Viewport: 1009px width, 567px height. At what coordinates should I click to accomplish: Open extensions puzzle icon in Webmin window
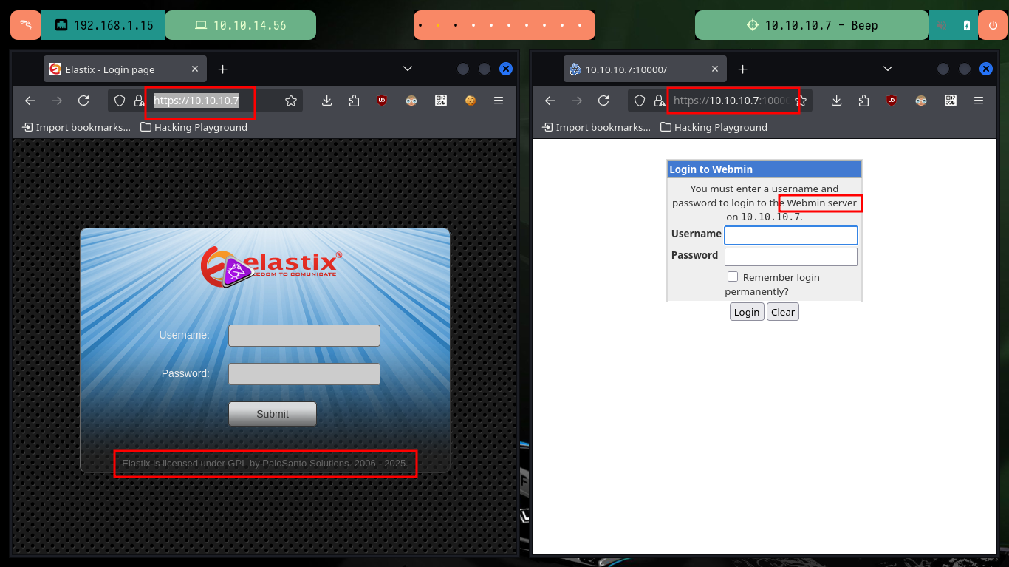[x=863, y=101]
